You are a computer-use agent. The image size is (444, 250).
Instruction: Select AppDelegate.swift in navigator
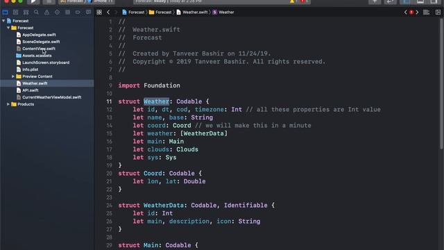pos(39,35)
